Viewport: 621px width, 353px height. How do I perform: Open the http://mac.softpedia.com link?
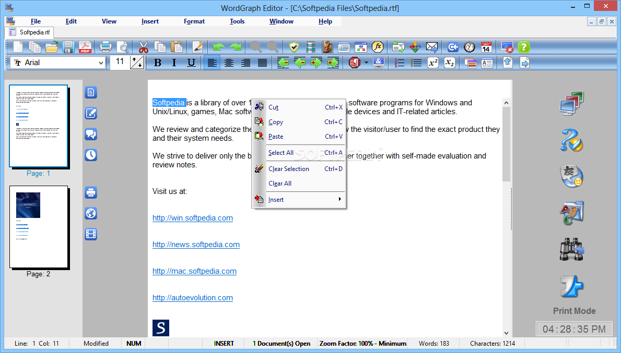(x=194, y=271)
